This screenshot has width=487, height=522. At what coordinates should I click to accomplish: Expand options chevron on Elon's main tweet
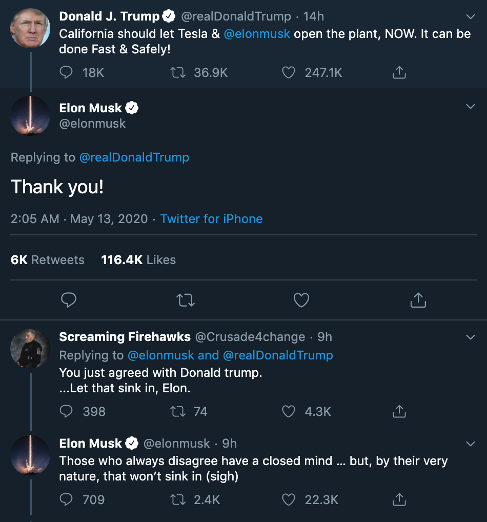tap(470, 107)
